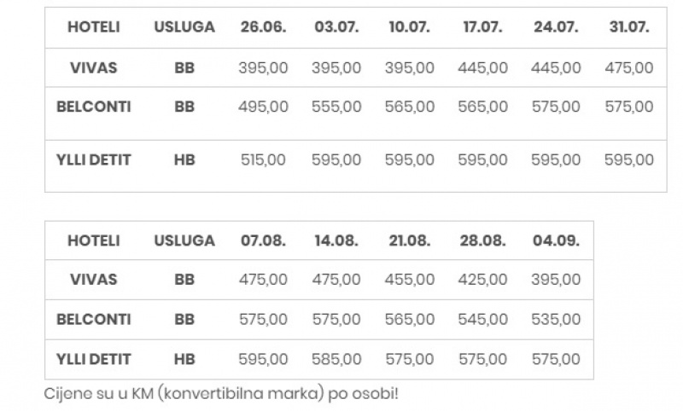Click the VIVAS price 395,00 for 26.06.
The image size is (683, 411).
[x=263, y=68]
